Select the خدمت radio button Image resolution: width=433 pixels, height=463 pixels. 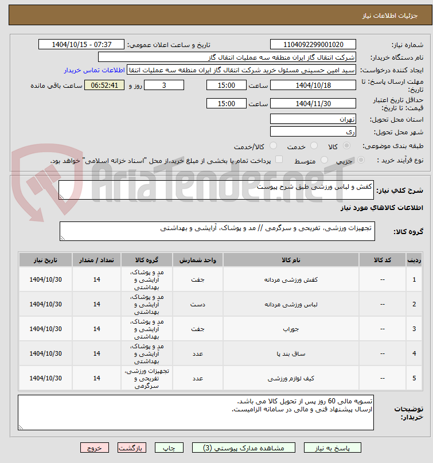(x=314, y=146)
